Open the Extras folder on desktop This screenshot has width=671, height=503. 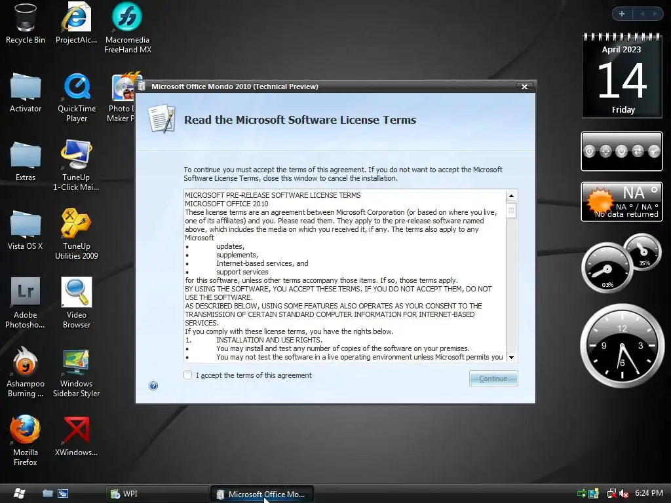26,162
